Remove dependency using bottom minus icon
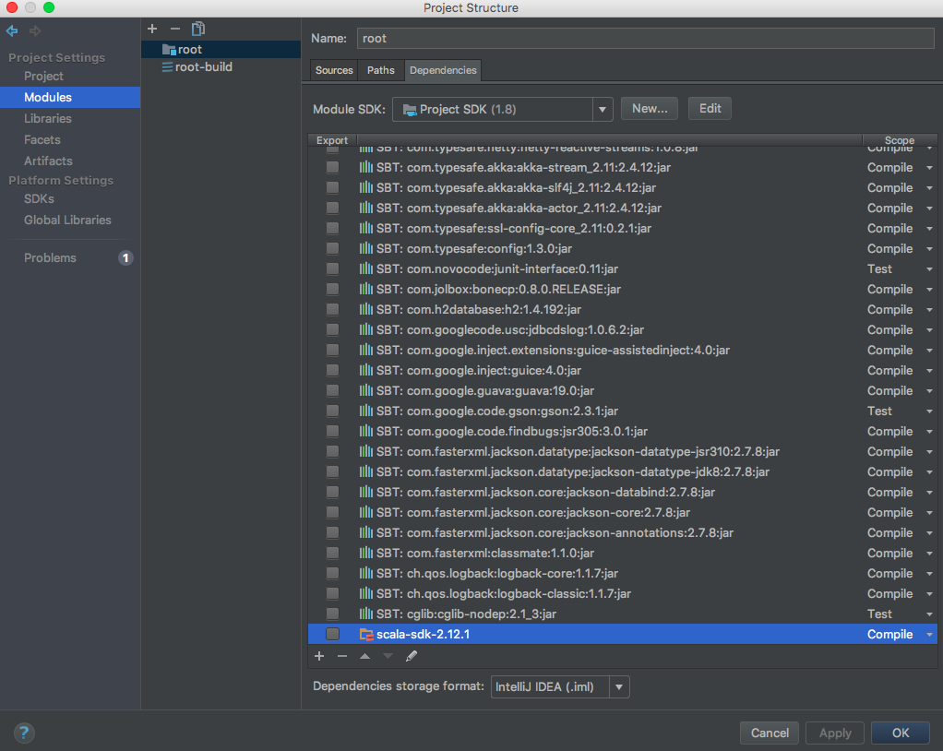Image resolution: width=943 pixels, height=751 pixels. [342, 656]
